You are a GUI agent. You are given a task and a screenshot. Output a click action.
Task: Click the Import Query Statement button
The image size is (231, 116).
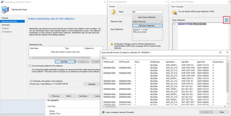click(x=148, y=17)
